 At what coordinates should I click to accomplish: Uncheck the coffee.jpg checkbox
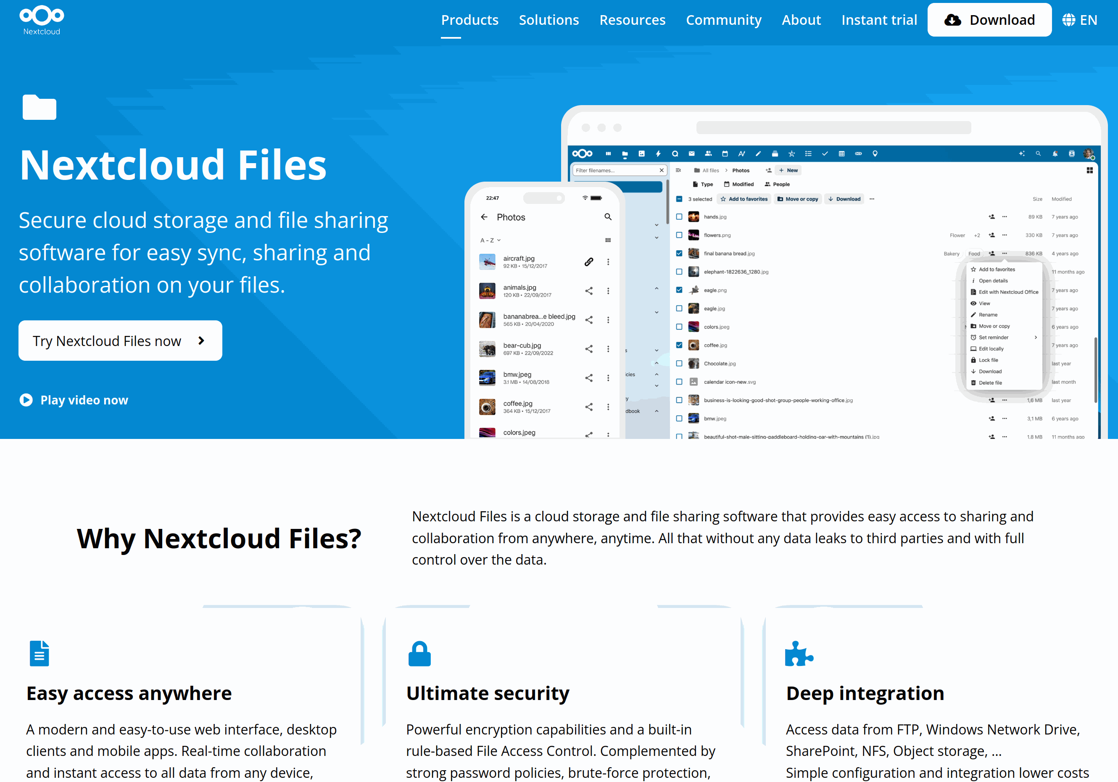pyautogui.click(x=679, y=345)
